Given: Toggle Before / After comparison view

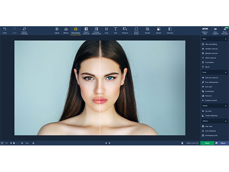Looking at the screenshot, I should tap(205, 31).
